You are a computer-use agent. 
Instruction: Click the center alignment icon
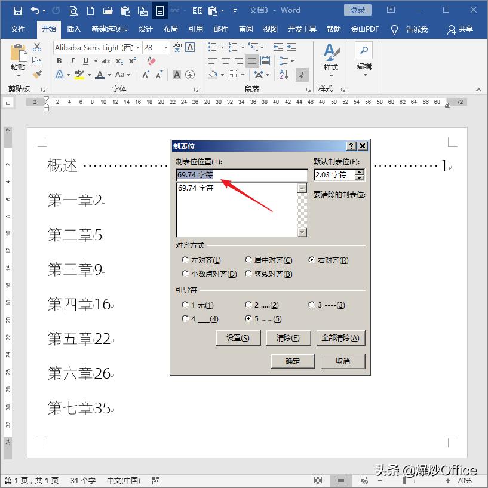[225, 60]
